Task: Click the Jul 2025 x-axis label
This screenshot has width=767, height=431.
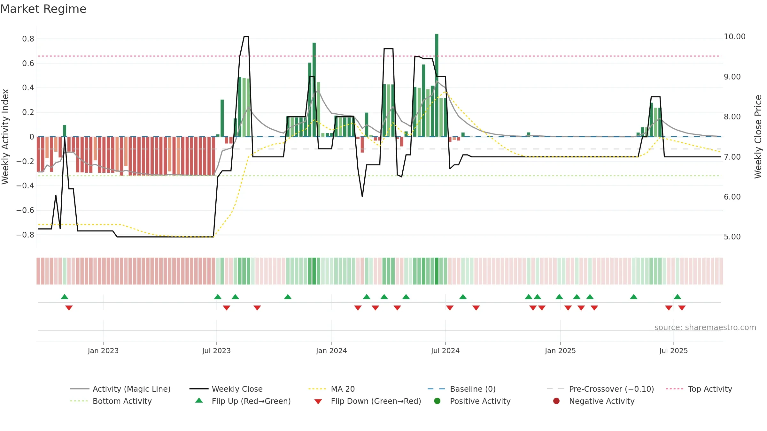Action: point(673,351)
